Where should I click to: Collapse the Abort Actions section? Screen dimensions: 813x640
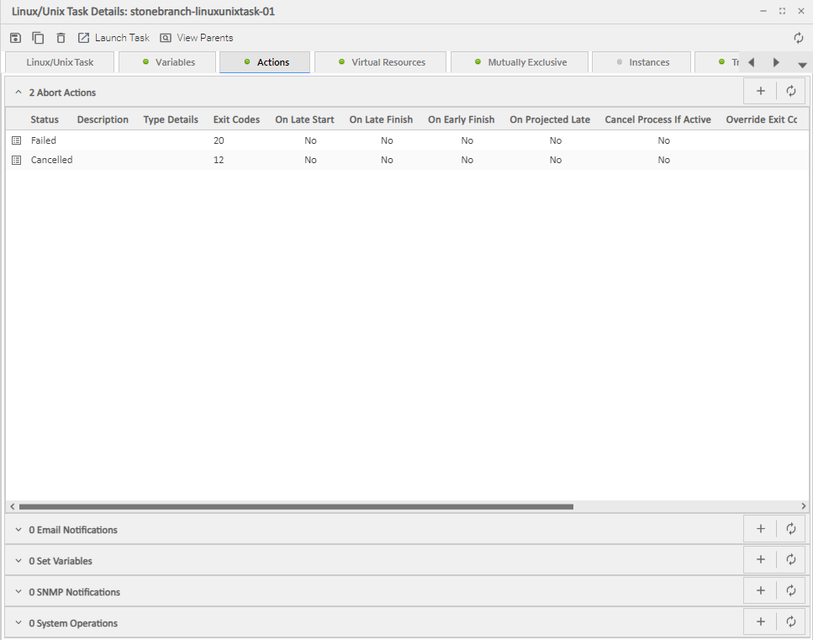click(x=18, y=93)
